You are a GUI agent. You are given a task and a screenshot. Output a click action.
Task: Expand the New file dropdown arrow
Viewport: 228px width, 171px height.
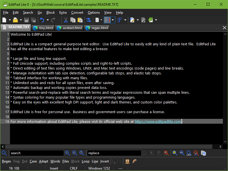10,20
